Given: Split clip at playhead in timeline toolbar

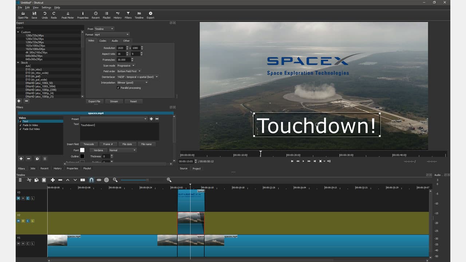Looking at the screenshot, I should pos(83,180).
